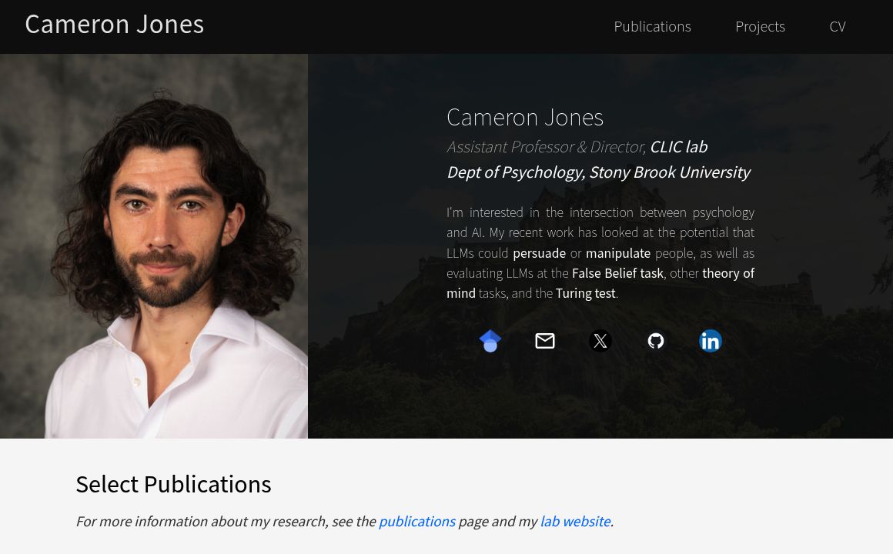Visit the GitHub profile icon
This screenshot has width=893, height=554.
tap(656, 341)
